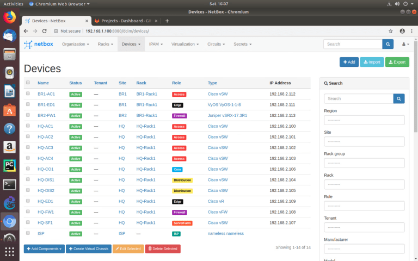
Task: Open the HQ-SF1 device link
Action: click(45, 222)
